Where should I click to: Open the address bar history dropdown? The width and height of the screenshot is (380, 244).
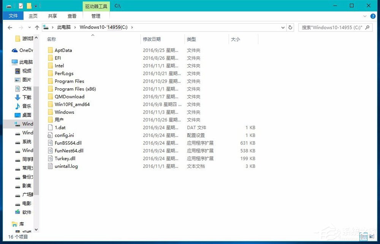(283, 28)
